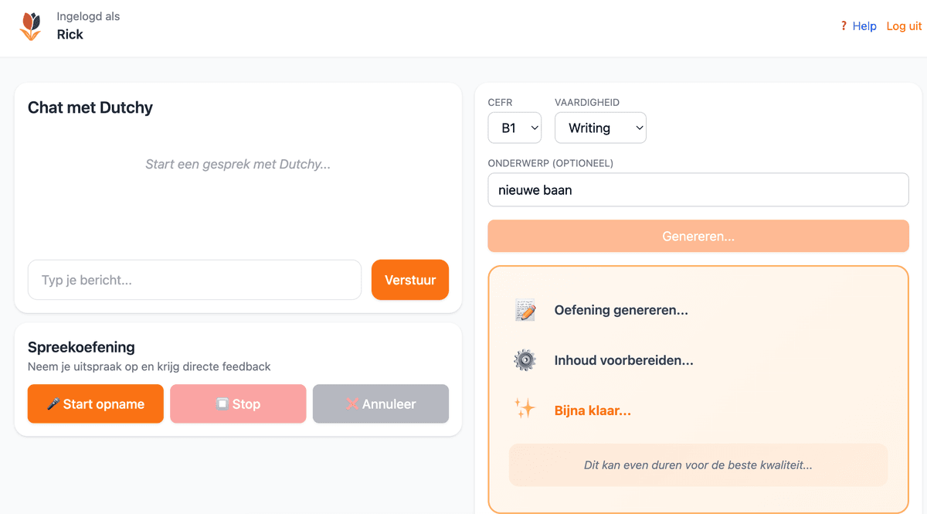Click the gear icon beside Inhoud voorbereiden
This screenshot has height=514, width=927.
pyautogui.click(x=525, y=360)
